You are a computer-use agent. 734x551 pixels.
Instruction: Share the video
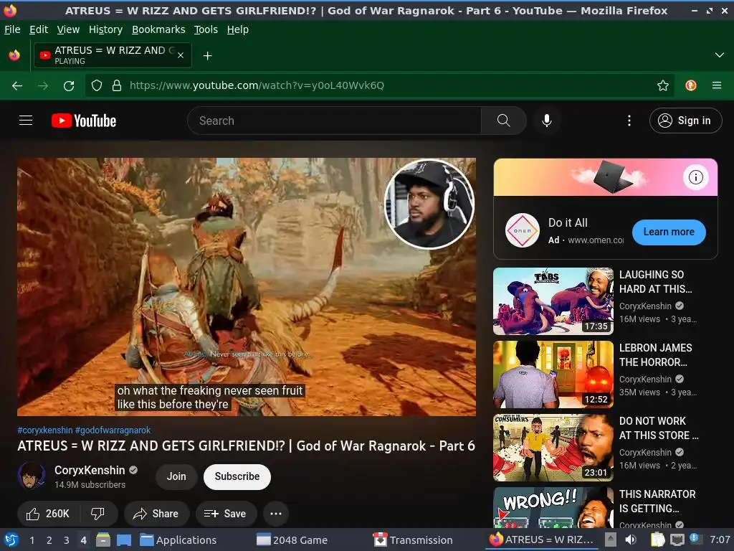coord(156,514)
